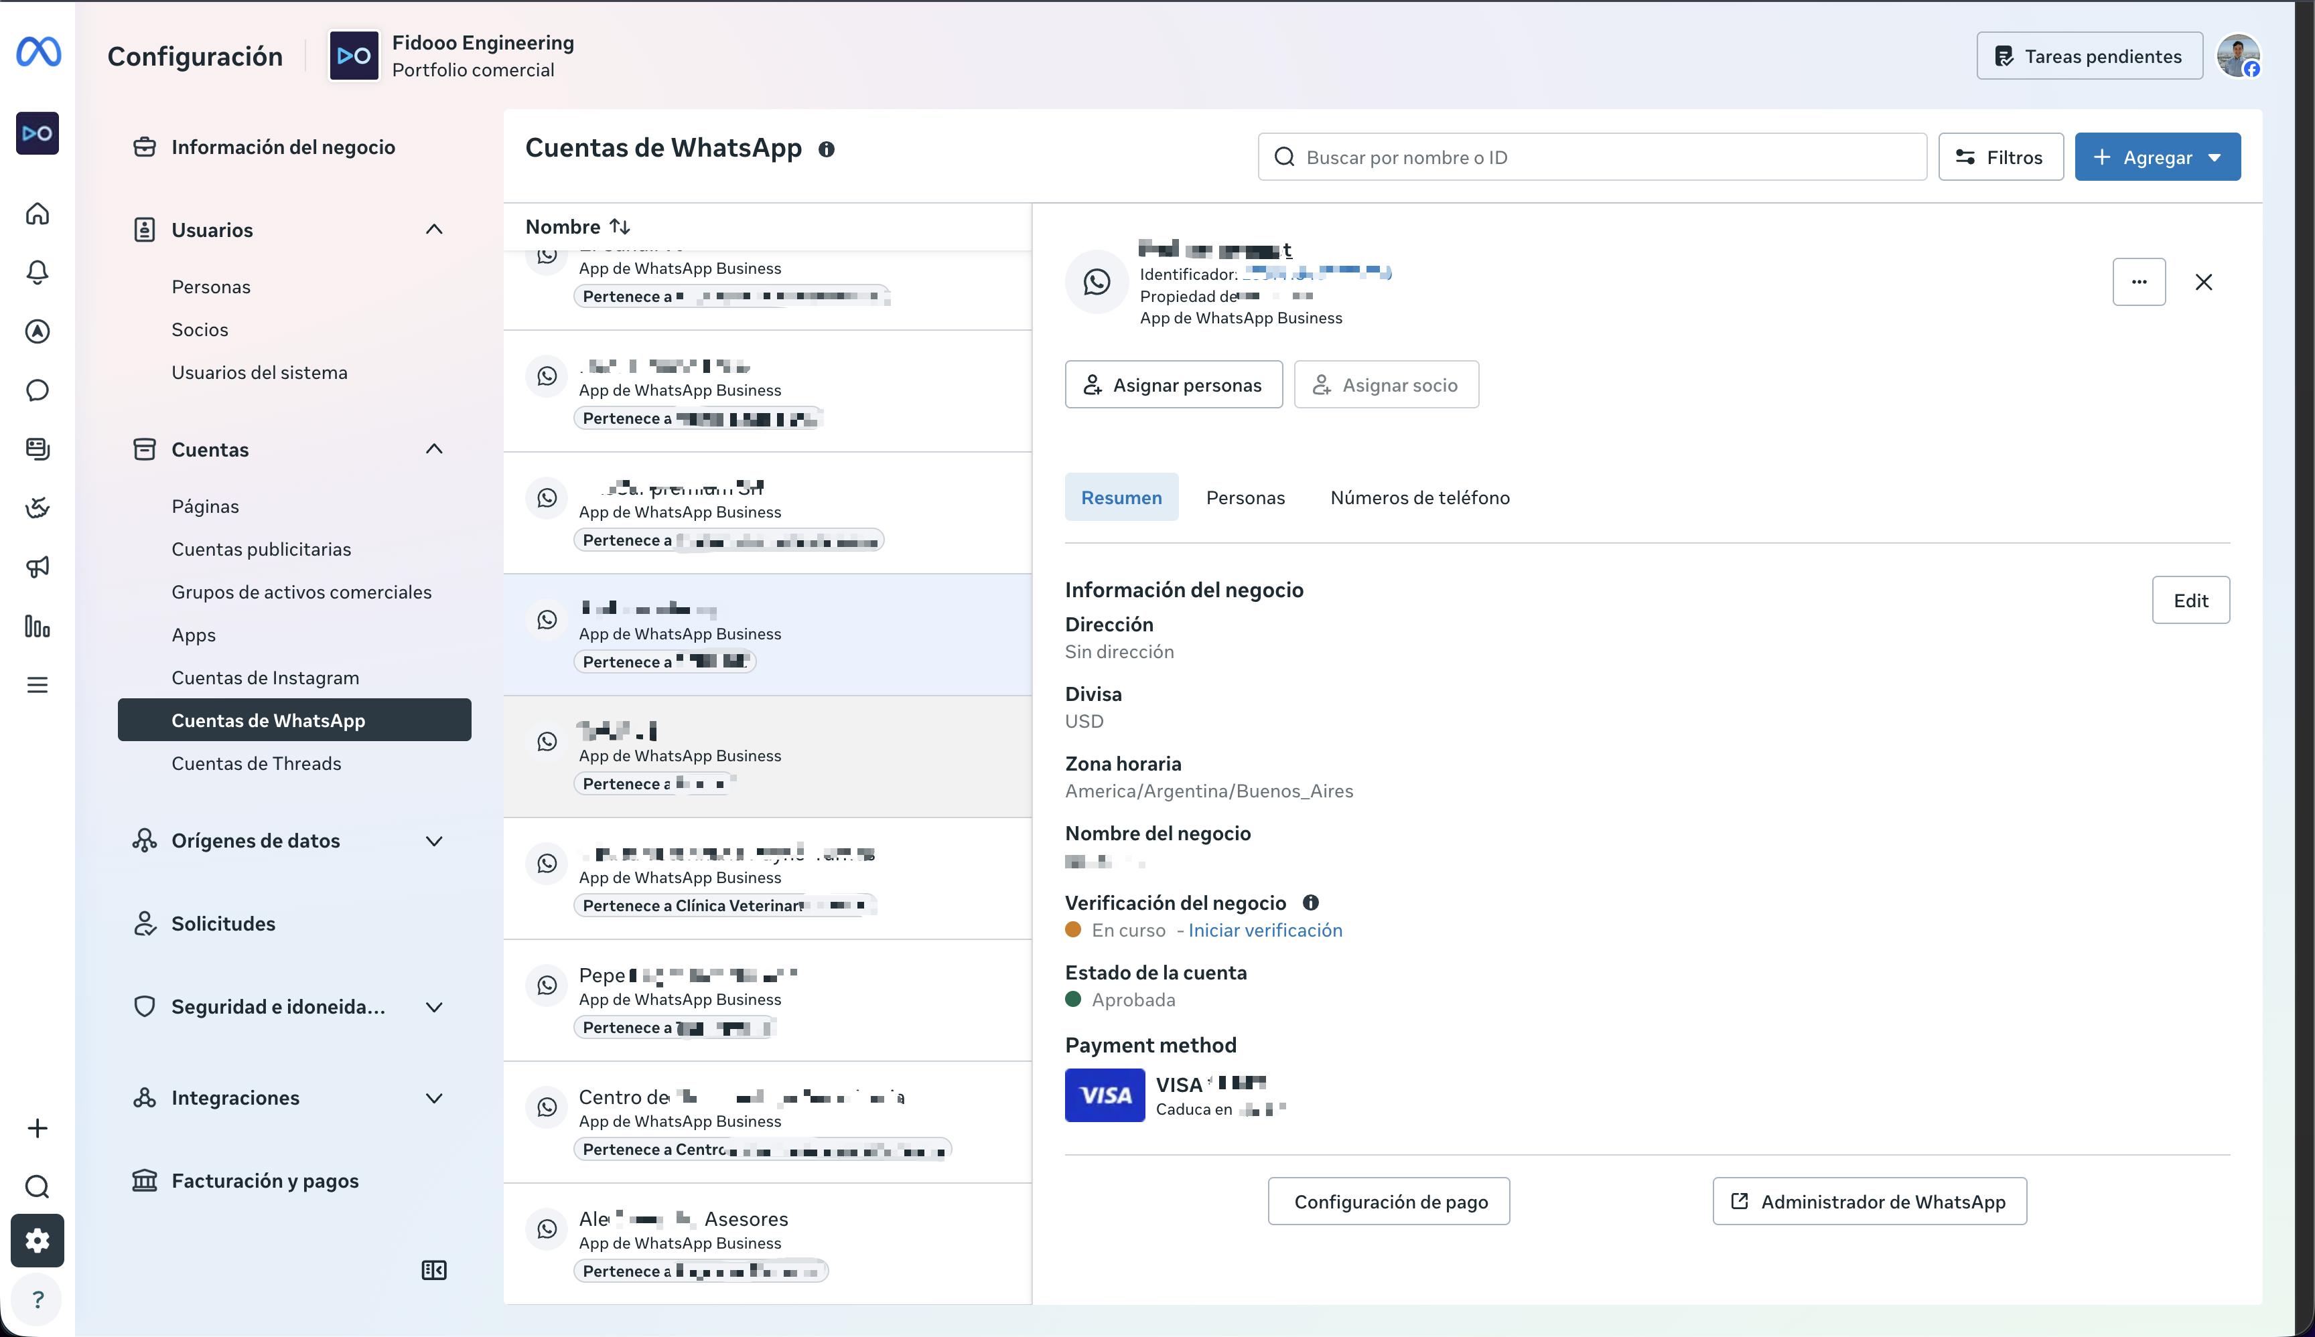2315x1337 pixels.
Task: Click the content planner icon in left rail
Action: [x=38, y=449]
